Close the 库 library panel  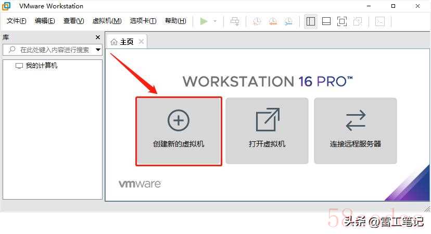(x=97, y=37)
